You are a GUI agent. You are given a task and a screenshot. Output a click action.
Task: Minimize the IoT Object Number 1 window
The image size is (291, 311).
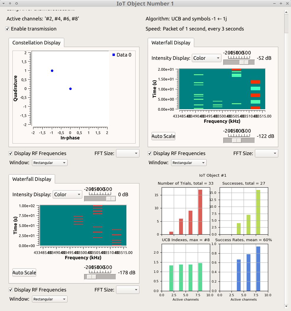pos(274,4)
